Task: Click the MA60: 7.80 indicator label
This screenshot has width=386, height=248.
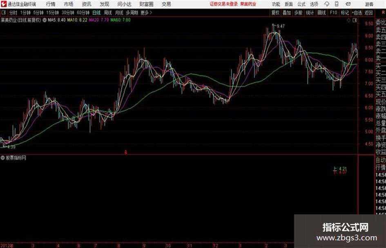Action: coord(120,20)
